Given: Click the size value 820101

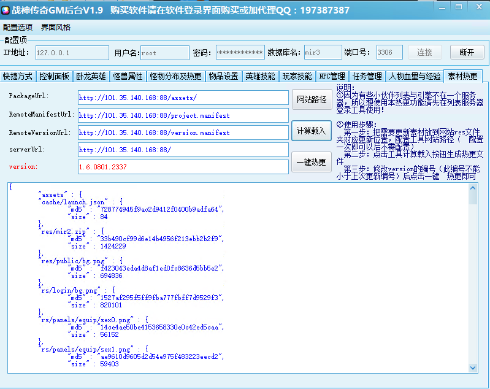Looking at the screenshot, I should [x=111, y=305].
